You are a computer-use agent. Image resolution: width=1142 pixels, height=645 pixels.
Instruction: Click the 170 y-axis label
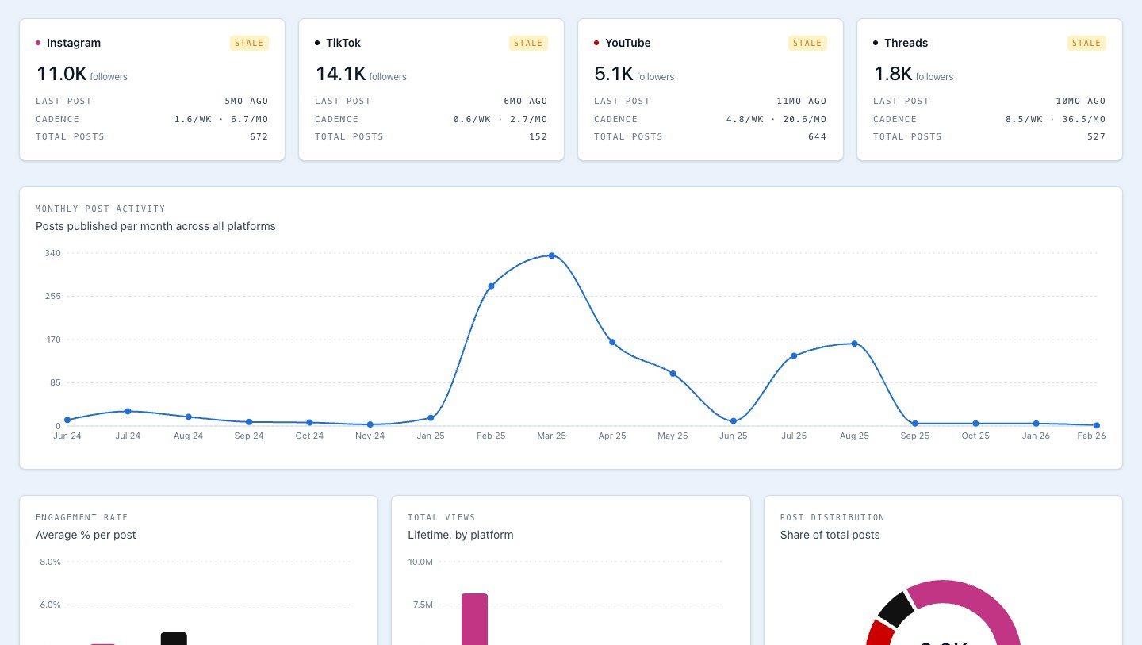point(52,340)
